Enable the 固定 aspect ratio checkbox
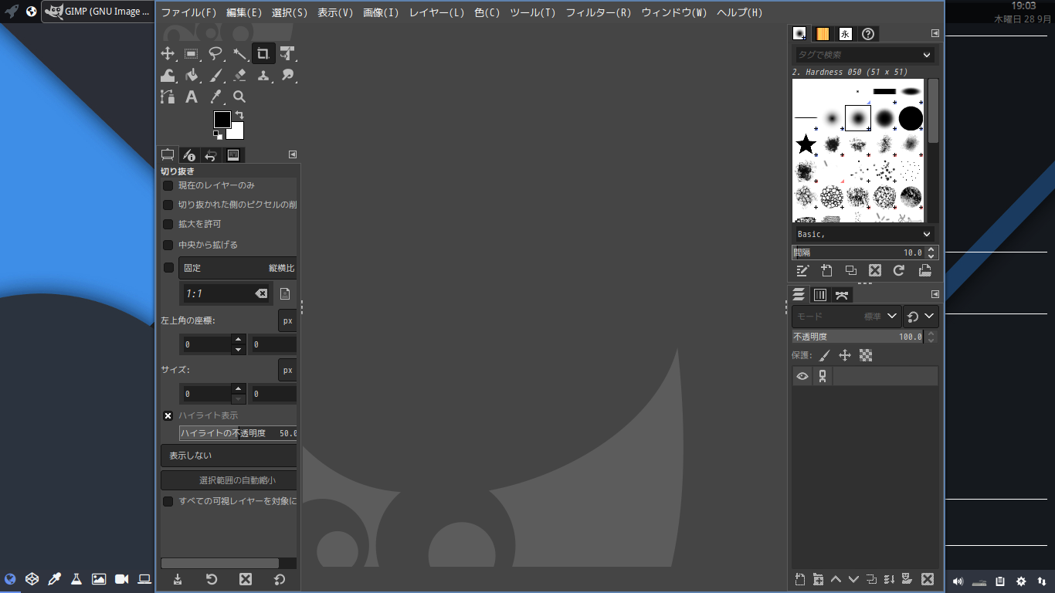1055x593 pixels. pos(168,268)
